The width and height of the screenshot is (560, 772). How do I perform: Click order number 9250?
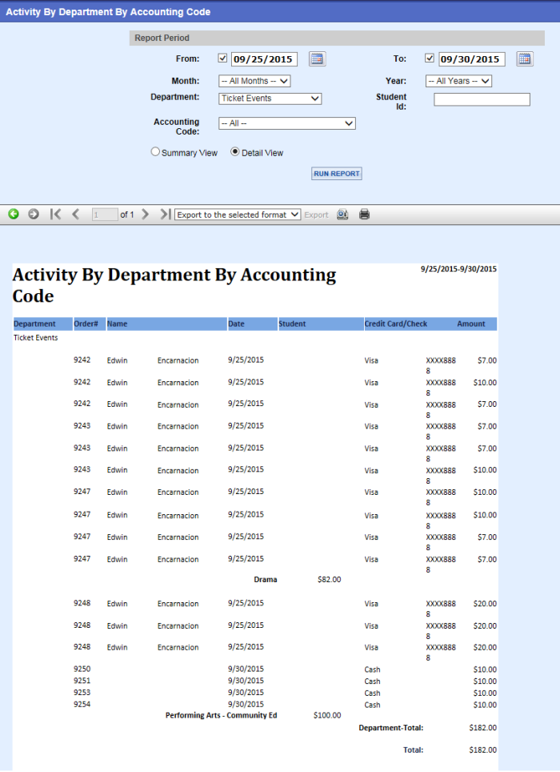click(x=82, y=669)
